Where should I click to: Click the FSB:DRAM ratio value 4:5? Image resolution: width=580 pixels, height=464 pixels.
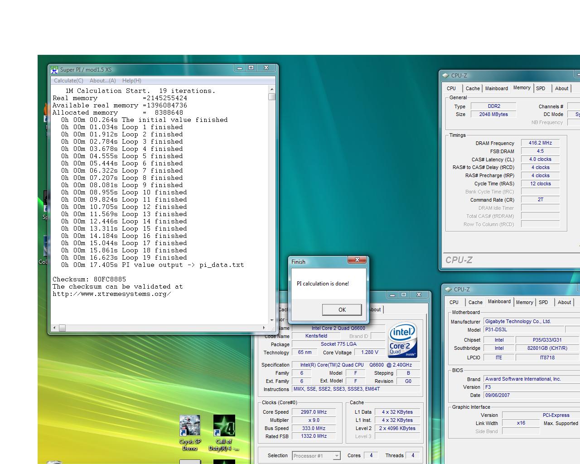coord(541,151)
